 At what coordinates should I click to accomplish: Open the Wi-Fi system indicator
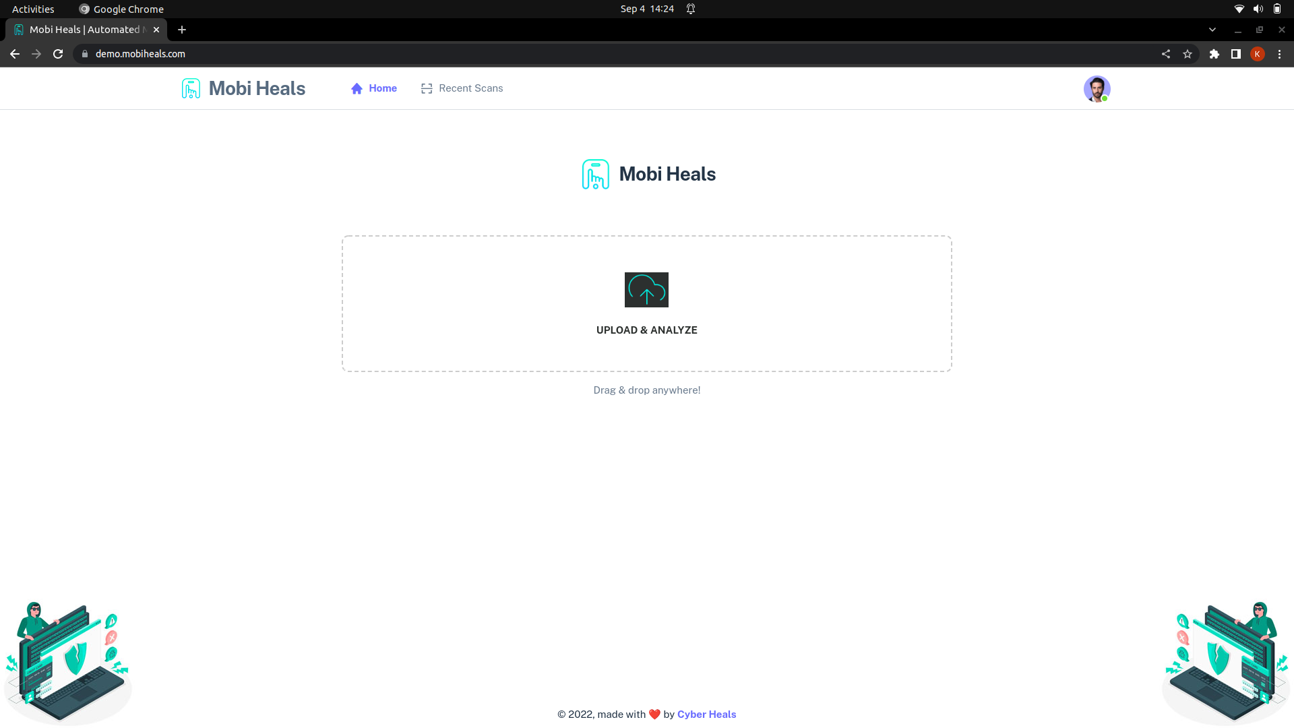[1239, 9]
